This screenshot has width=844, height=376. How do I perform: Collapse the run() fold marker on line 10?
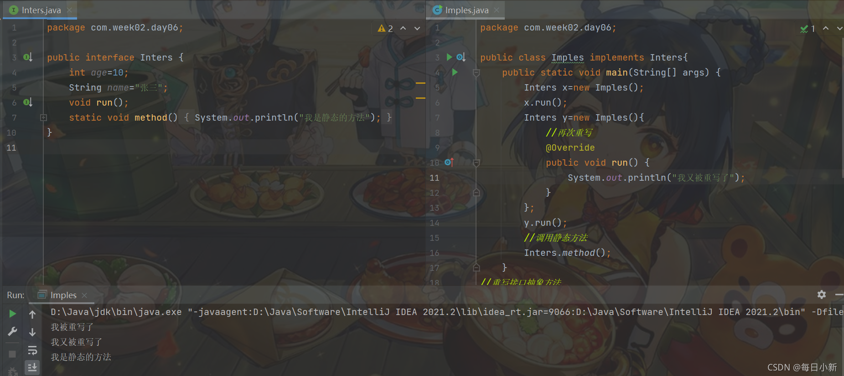[x=476, y=163]
